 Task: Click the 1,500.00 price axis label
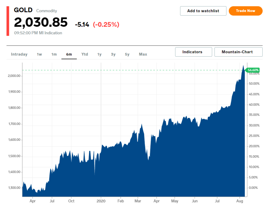[x=14, y=156]
